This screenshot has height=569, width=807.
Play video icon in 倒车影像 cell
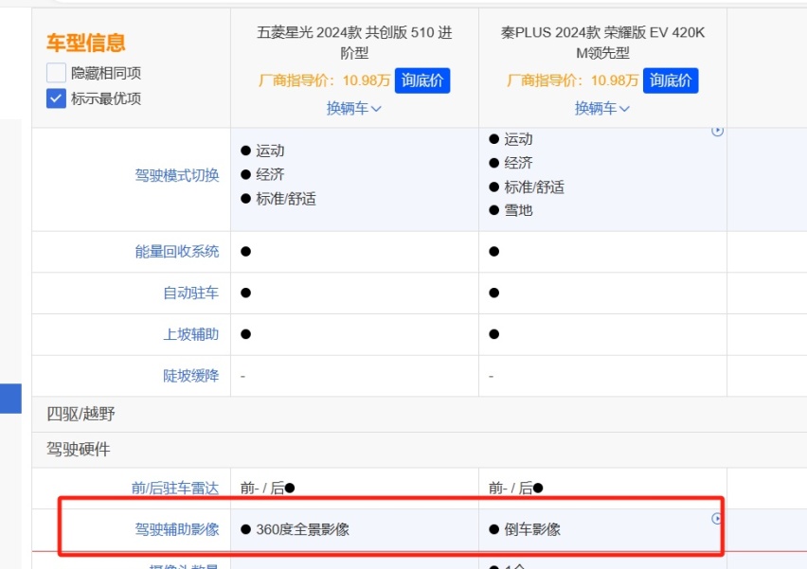click(x=717, y=519)
